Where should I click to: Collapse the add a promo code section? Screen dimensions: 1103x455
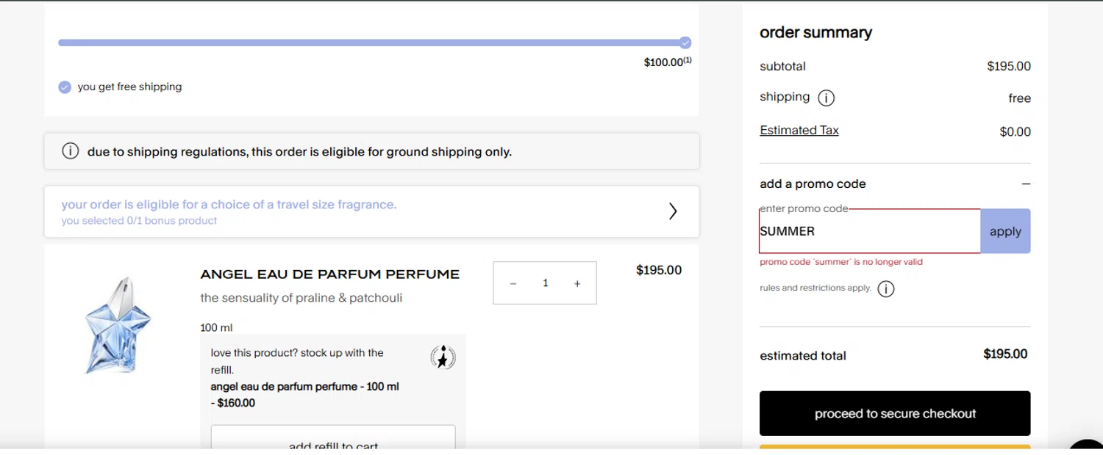[x=1026, y=184]
